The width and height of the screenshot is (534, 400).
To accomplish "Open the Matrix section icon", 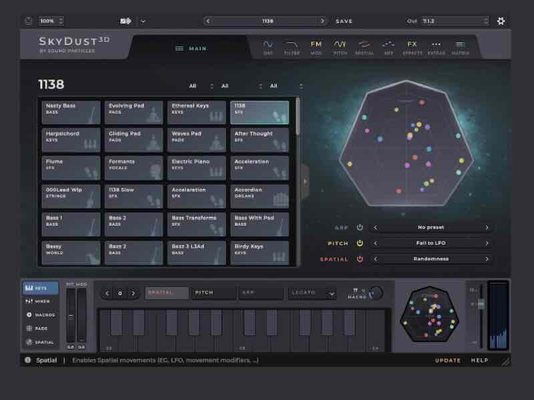I will click(x=460, y=47).
